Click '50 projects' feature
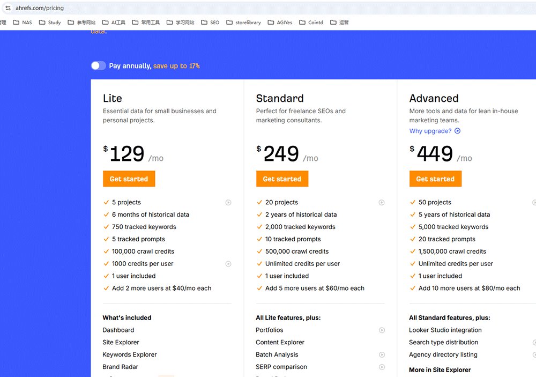The image size is (536, 377). click(435, 203)
